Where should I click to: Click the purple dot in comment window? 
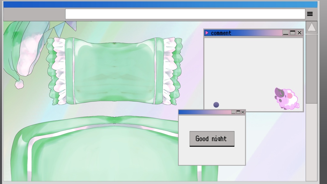pos(216,105)
